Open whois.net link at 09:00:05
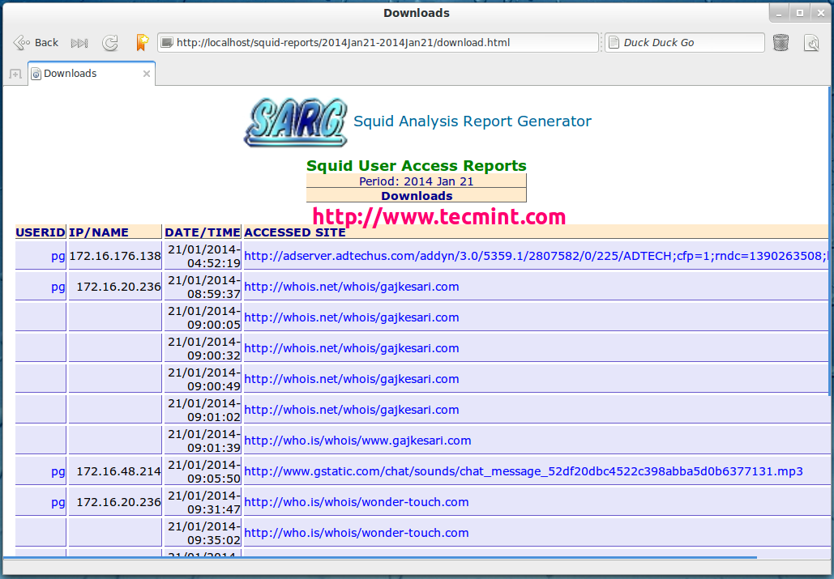The height and width of the screenshot is (579, 834). [352, 317]
